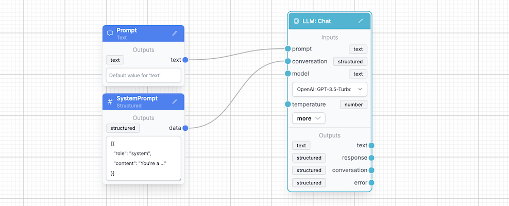Click the structured badge beside conversation input
The height and width of the screenshot is (206, 509).
point(350,61)
